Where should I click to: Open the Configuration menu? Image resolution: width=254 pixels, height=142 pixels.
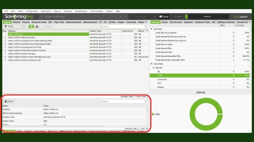point(32,11)
